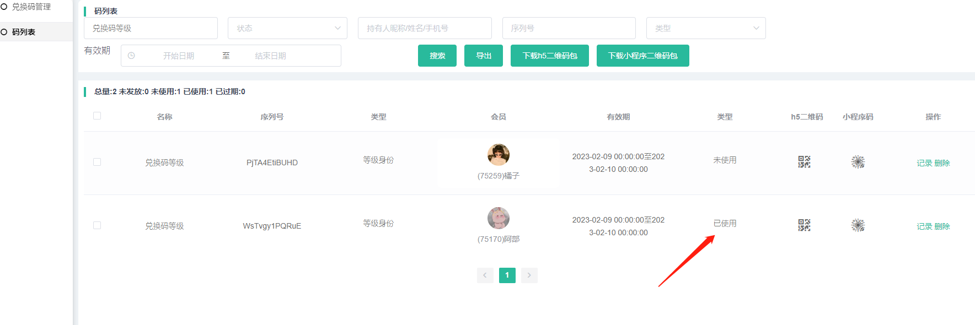The width and height of the screenshot is (975, 325).
Task: Open 记录 for WsTvgy1PQRuE row
Action: tap(924, 226)
